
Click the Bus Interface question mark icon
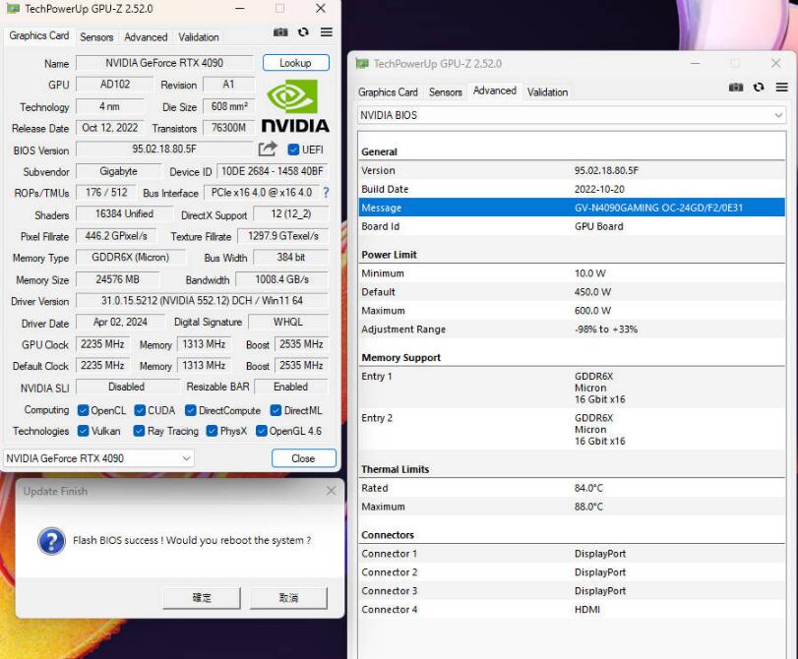pyautogui.click(x=326, y=193)
